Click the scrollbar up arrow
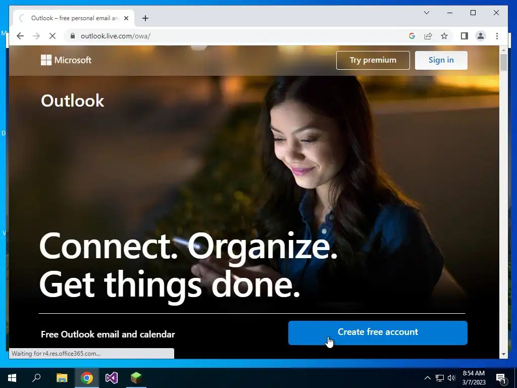This screenshot has width=517, height=388. (x=503, y=50)
